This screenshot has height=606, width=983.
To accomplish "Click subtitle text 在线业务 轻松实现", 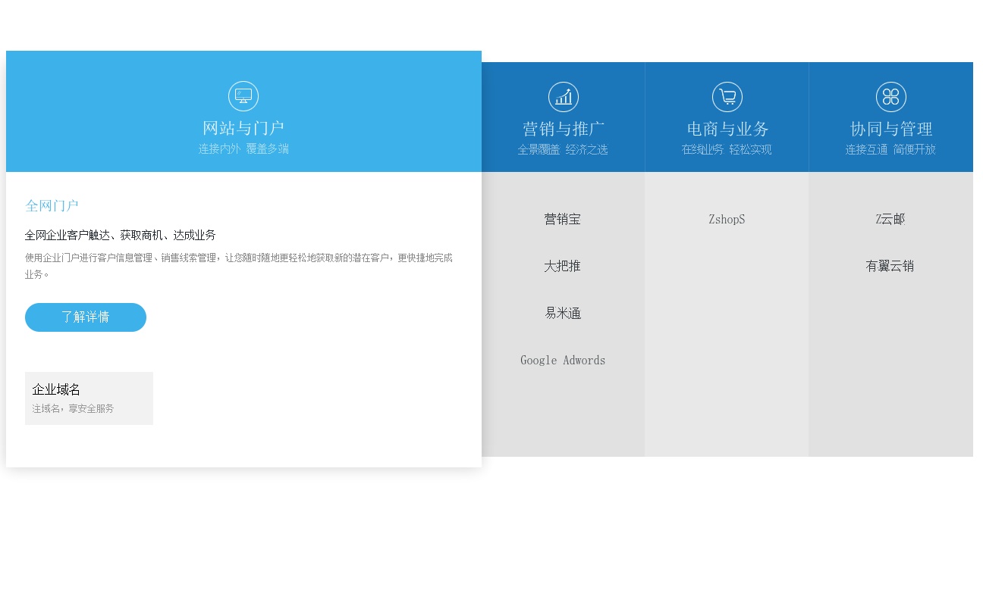I will click(x=727, y=150).
